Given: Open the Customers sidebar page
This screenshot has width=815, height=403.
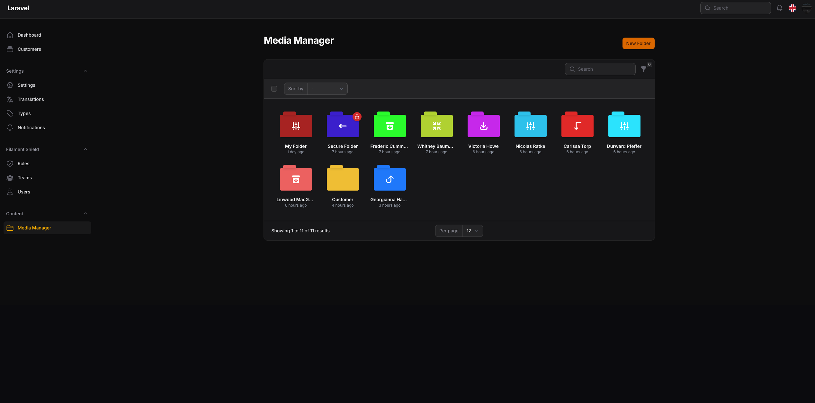Looking at the screenshot, I should 29,49.
